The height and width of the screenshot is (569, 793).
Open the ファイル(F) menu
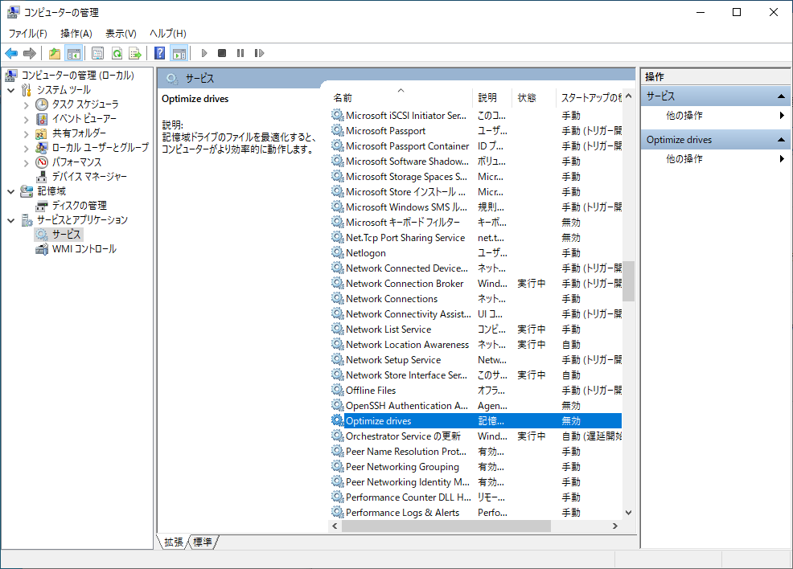(28, 33)
